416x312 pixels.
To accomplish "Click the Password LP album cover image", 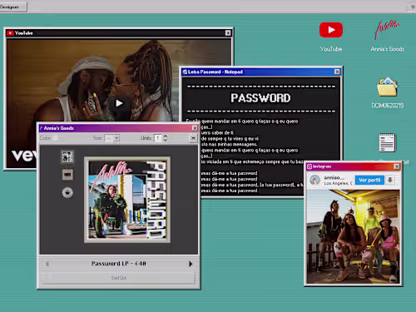I will [127, 200].
